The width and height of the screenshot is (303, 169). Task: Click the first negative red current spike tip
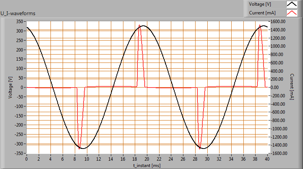[x=79, y=149]
